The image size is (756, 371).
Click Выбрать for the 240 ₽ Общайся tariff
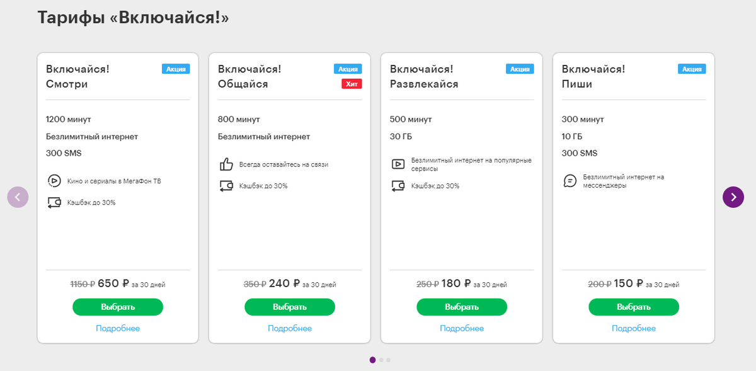tap(290, 307)
